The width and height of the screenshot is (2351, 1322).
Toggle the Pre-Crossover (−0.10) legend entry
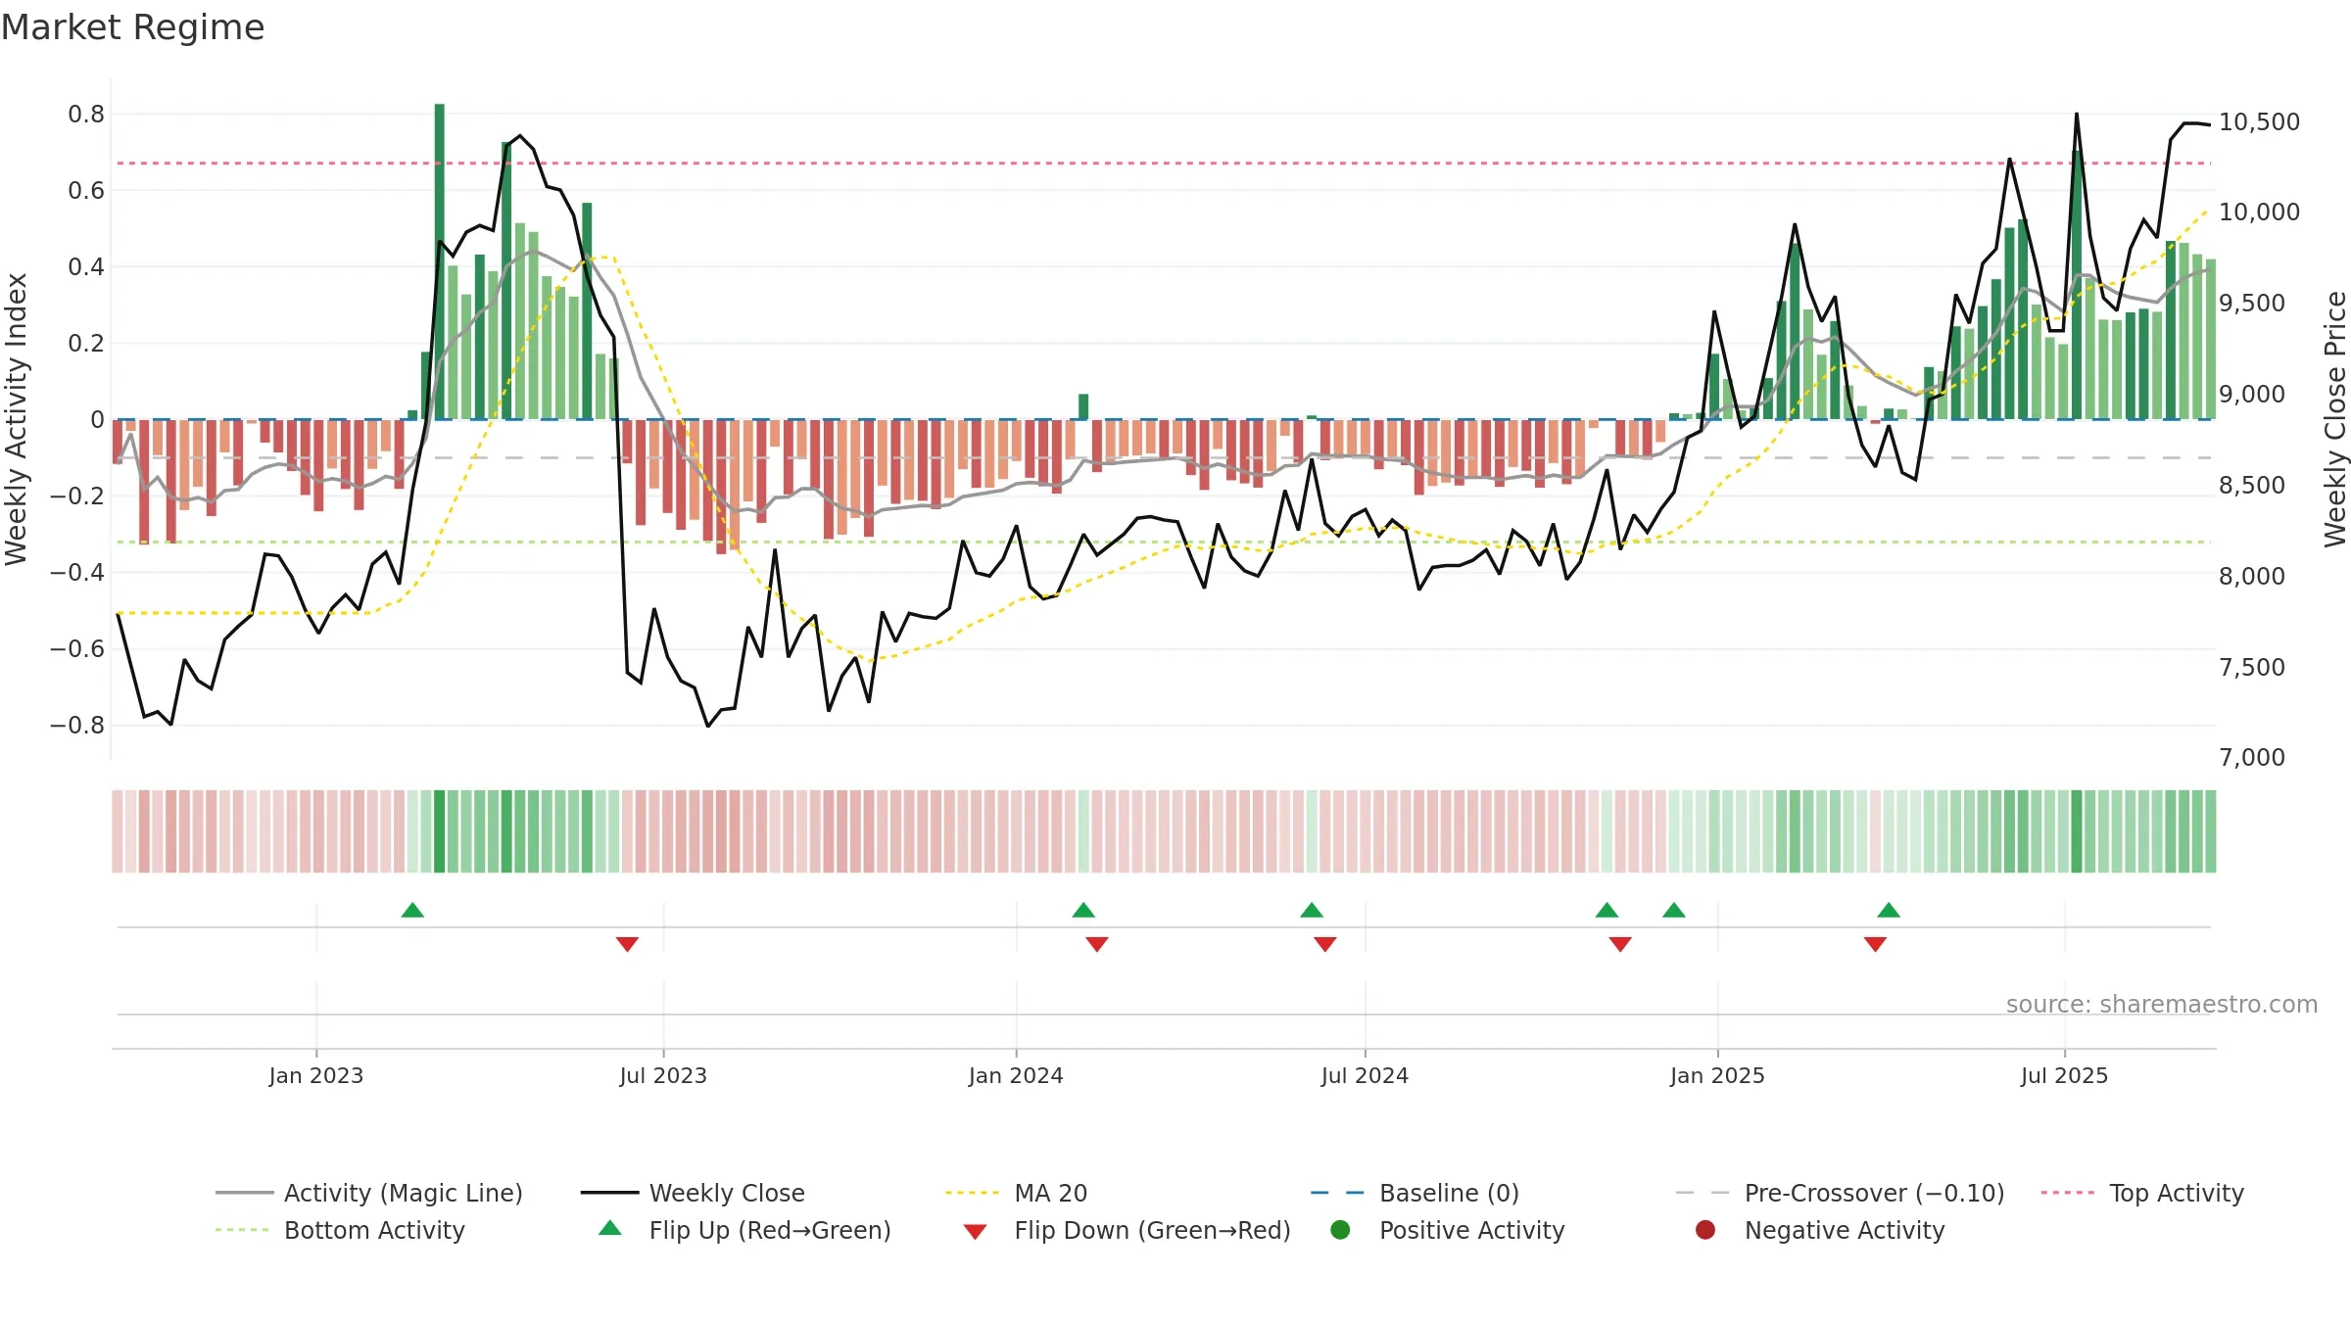pyautogui.click(x=1841, y=1193)
